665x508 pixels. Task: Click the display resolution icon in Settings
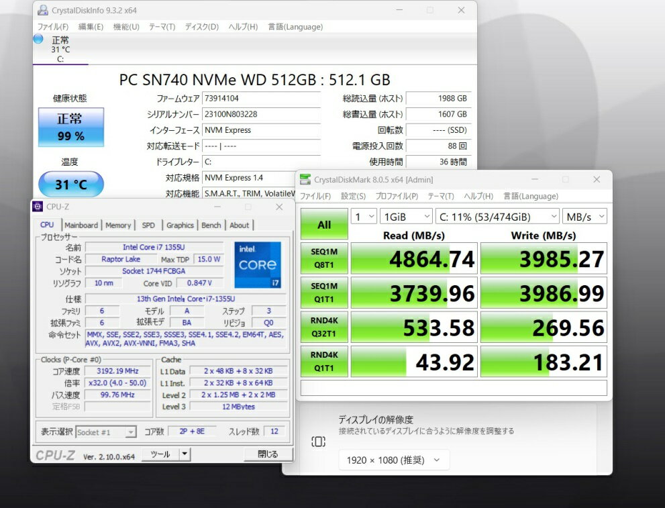(x=318, y=442)
